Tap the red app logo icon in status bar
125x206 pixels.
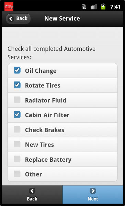click(x=9, y=7)
